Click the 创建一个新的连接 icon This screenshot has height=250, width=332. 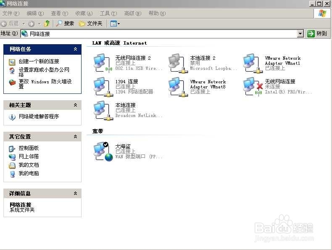pos(12,62)
